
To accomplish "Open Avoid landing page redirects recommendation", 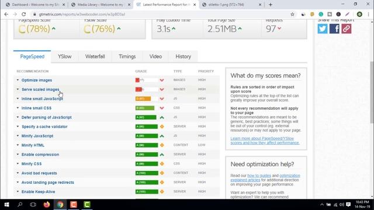I will pyautogui.click(x=48, y=183).
